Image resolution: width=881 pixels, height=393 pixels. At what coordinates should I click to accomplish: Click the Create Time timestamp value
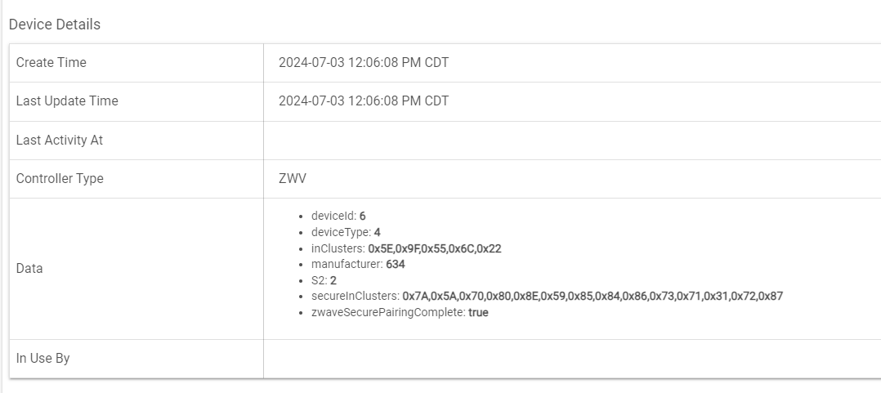364,63
